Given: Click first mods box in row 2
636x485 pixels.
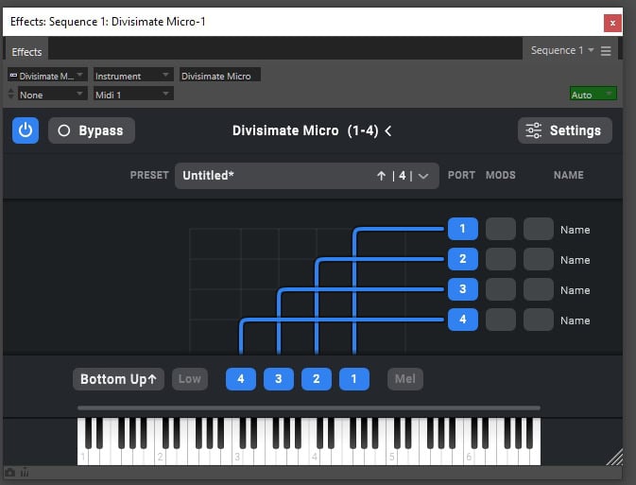Looking at the screenshot, I should click(x=501, y=258).
